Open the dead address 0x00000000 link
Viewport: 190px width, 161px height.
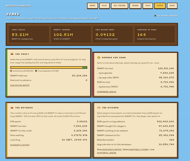pyautogui.click(x=107, y=92)
